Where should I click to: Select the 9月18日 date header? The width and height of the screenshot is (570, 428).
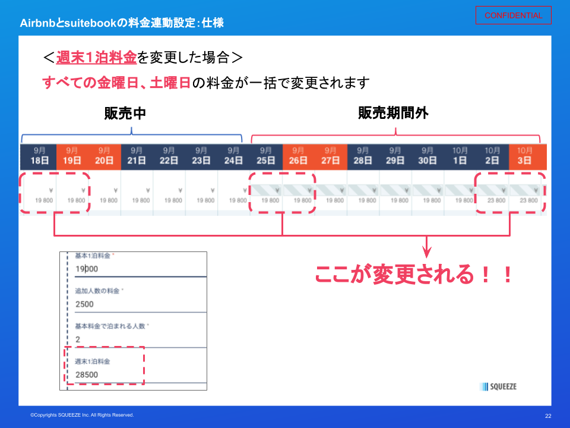(39, 157)
